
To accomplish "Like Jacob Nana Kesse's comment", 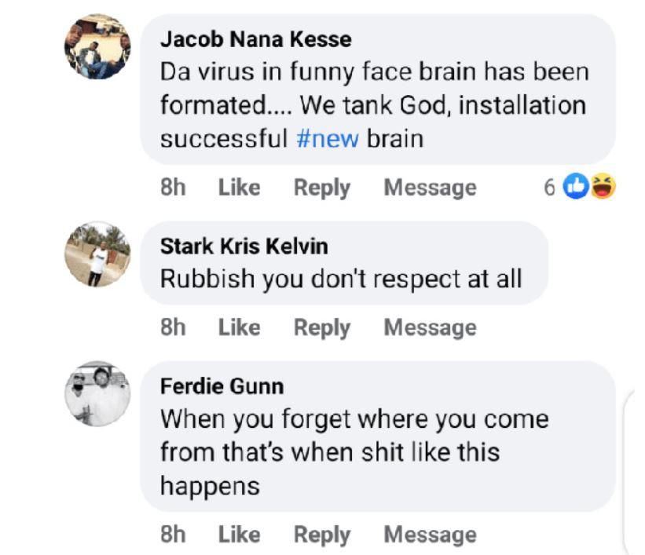I will point(239,188).
